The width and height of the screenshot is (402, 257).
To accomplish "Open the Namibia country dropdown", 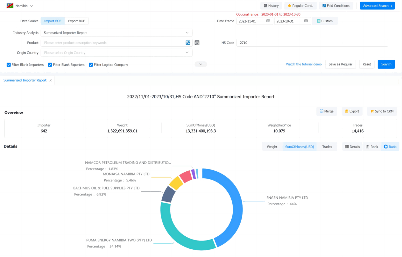I will click(x=24, y=6).
